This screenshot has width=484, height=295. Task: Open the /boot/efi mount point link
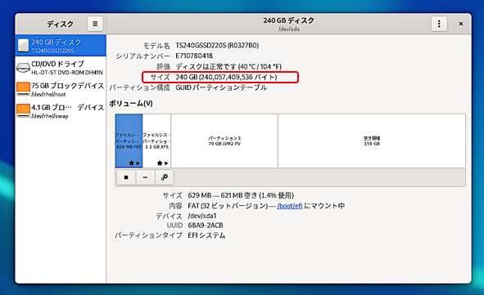[x=290, y=206]
